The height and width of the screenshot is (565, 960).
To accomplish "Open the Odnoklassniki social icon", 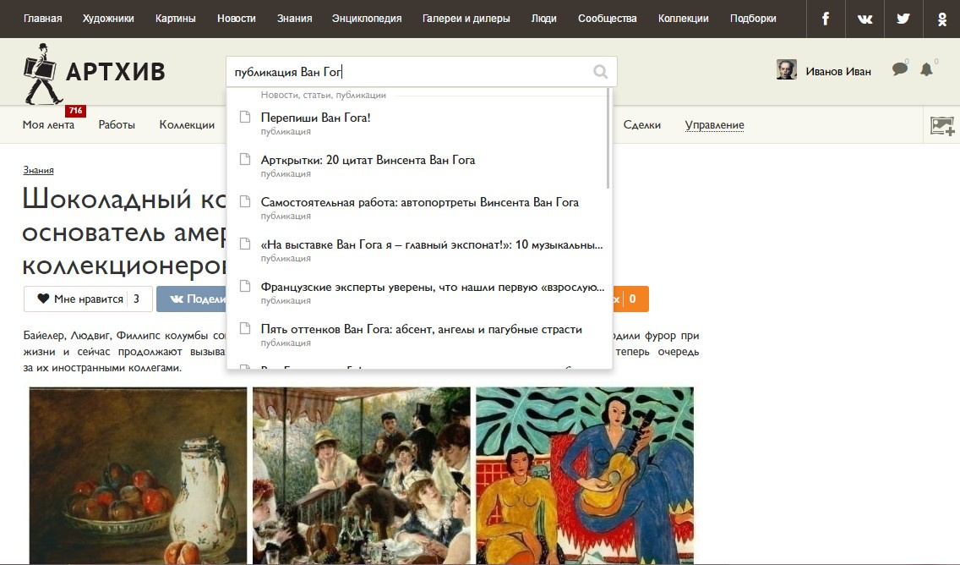I will click(x=941, y=19).
